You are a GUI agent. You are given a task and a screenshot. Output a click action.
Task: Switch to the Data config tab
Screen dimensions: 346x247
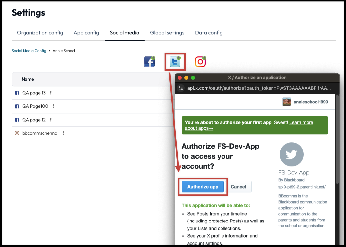point(209,33)
